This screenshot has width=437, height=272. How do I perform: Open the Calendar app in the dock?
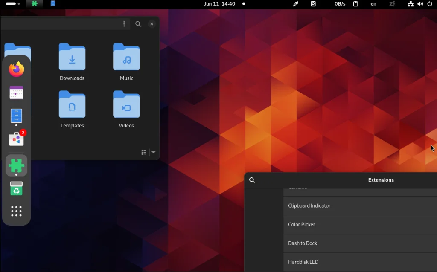click(x=16, y=93)
